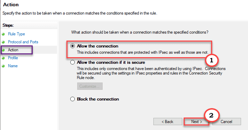248x130 pixels.
Task: Click the < Back button
Action: pyautogui.click(x=168, y=122)
